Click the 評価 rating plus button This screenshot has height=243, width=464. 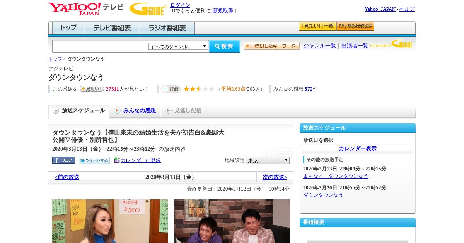tap(171, 89)
